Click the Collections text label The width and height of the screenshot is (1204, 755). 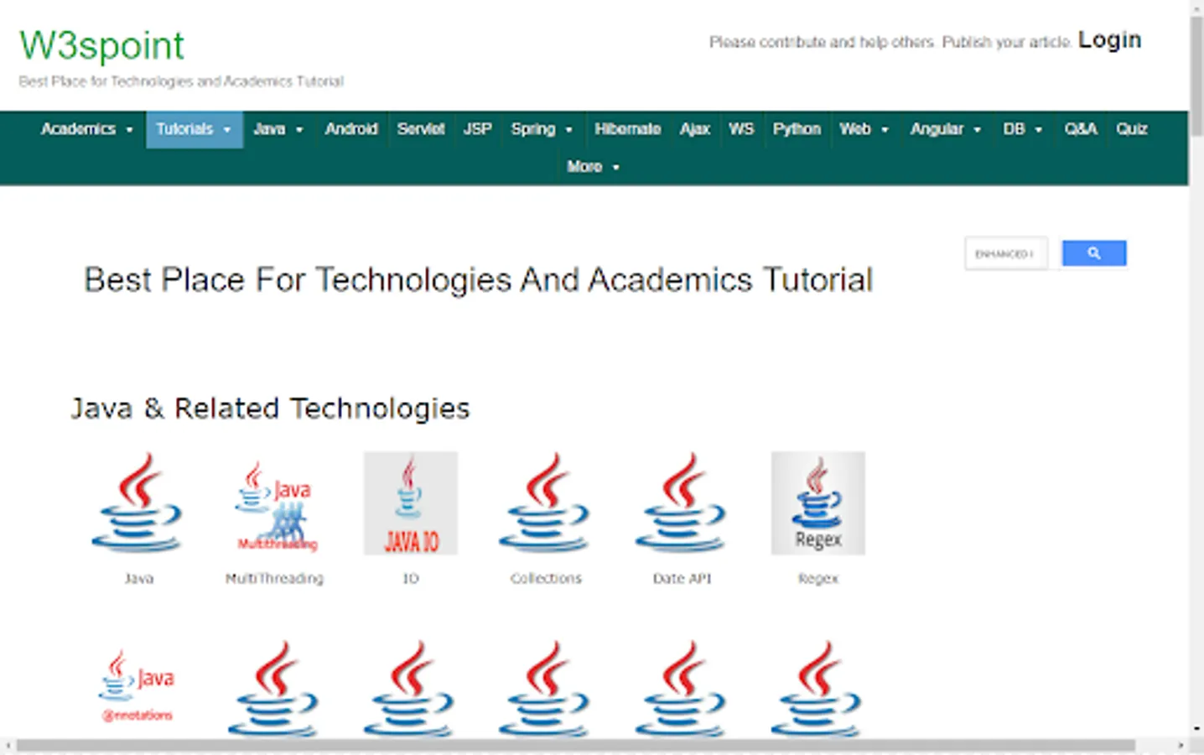tap(546, 578)
